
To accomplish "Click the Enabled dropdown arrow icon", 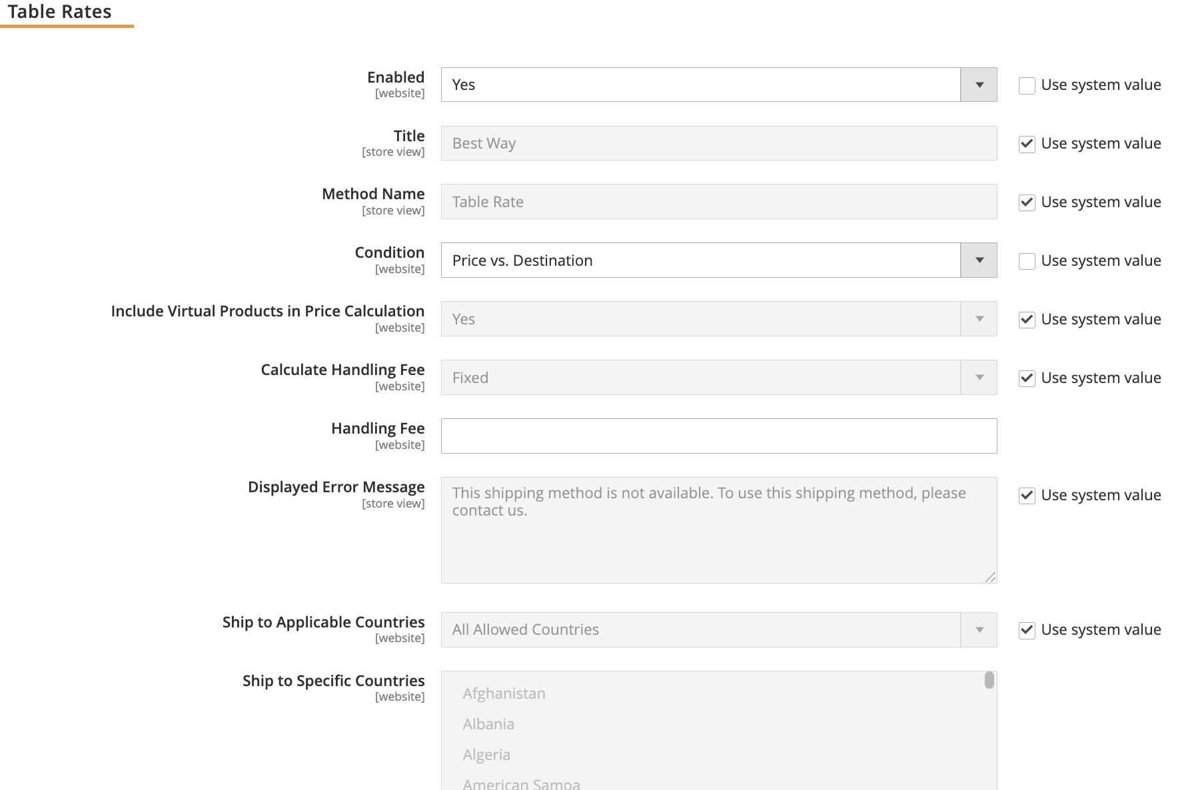I will [x=978, y=85].
